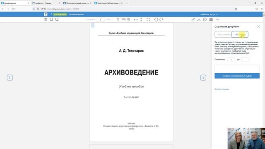The width and height of the screenshot is (265, 149).
Task: Open the table of contents list icon
Action: pos(46,19)
